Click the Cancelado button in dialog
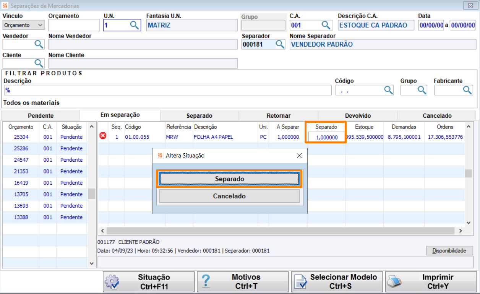Viewport: 480px width, 294px height. tap(229, 196)
